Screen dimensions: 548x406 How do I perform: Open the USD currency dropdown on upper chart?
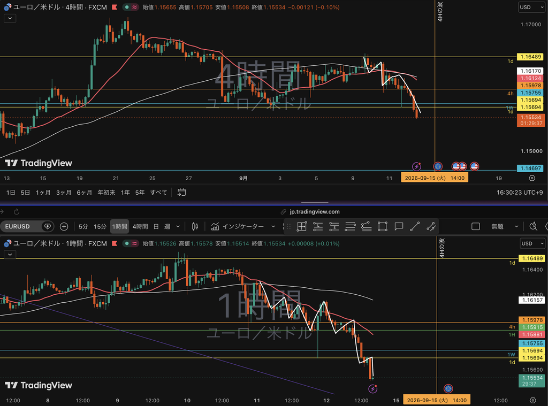click(531, 7)
